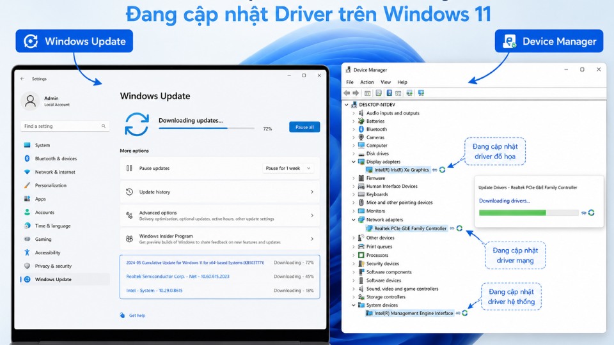Select Realtek PCIe GbE Family Controller device
This screenshot has width=614, height=345.
410,228
